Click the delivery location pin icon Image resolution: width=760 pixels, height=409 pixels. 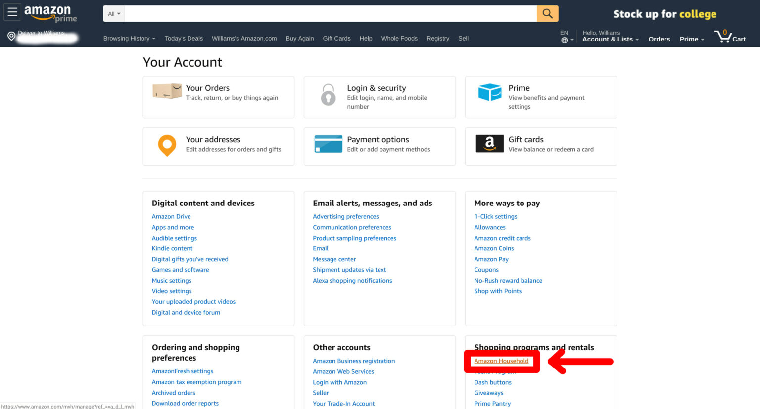[10, 36]
